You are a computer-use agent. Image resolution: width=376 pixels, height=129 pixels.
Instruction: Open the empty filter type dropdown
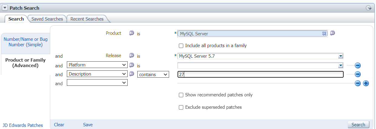pos(97,82)
